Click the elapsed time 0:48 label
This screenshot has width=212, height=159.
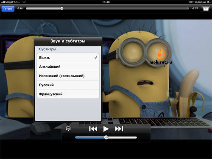click(x=20, y=8)
